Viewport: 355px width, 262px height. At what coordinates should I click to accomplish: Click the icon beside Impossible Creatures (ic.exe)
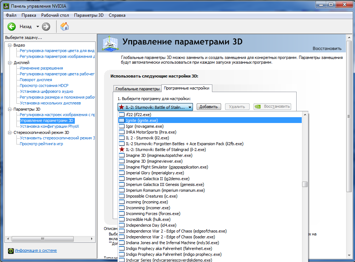coord(122,196)
